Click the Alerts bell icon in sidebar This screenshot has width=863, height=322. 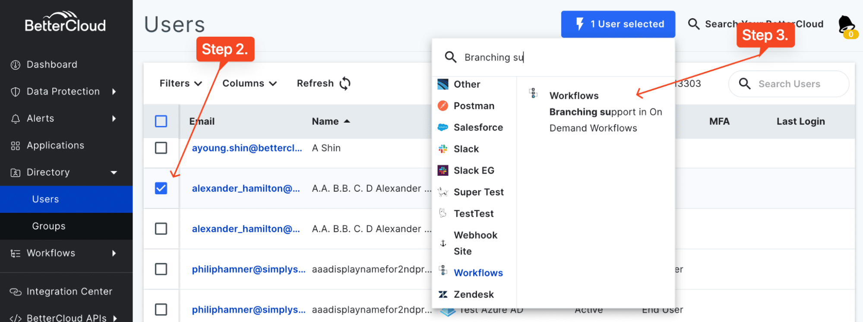pos(16,119)
